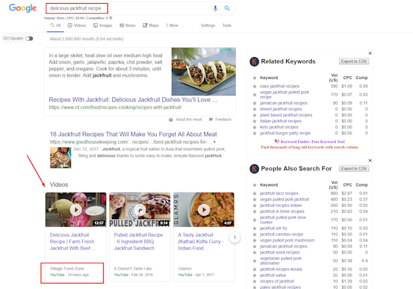Star the jackfruit burger patty recipe keyword
Viewport: 413px width, 289px height.
[x=254, y=133]
